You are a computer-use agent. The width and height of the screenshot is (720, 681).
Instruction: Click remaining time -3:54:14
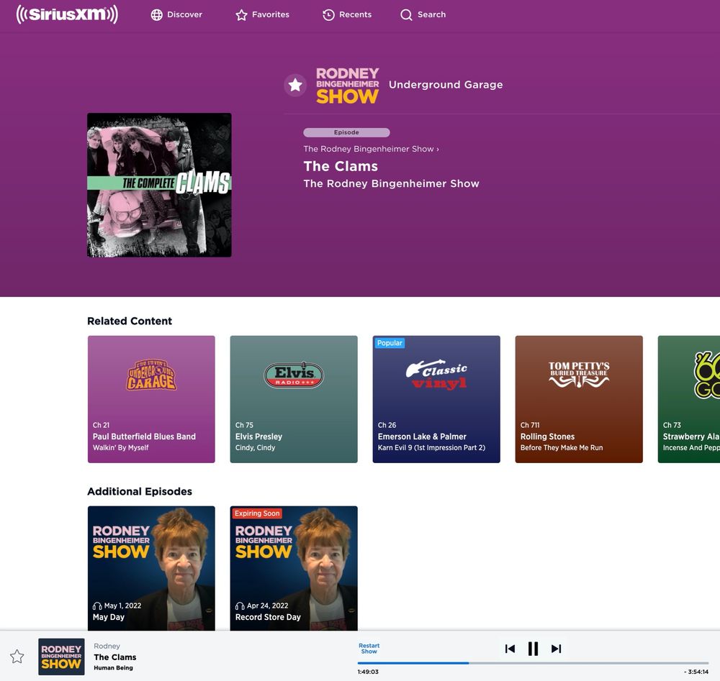point(696,672)
